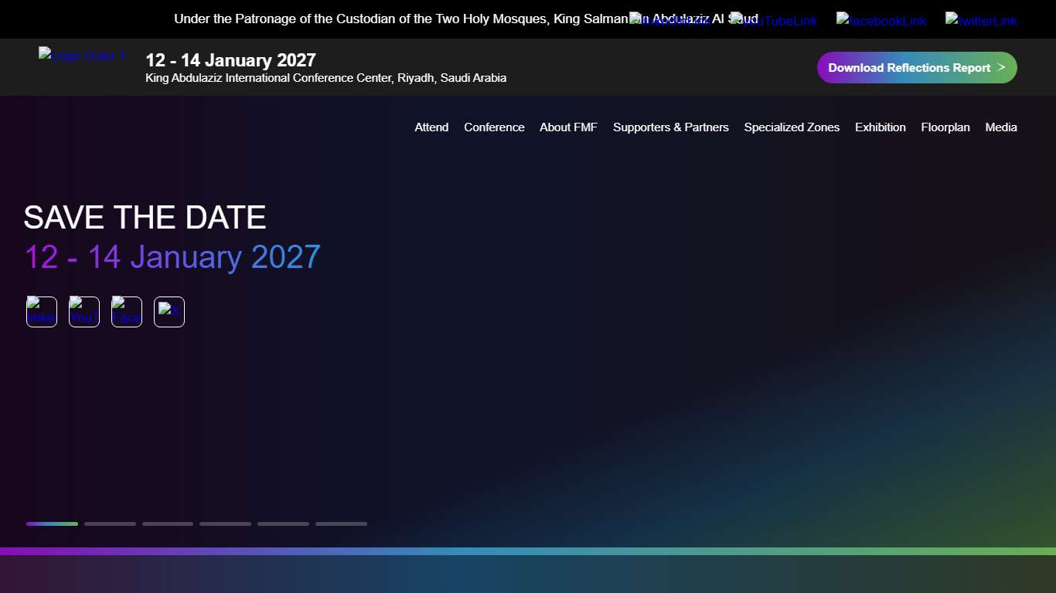Expand the About FMF menu
Screen dimensions: 1056x593
click(568, 127)
